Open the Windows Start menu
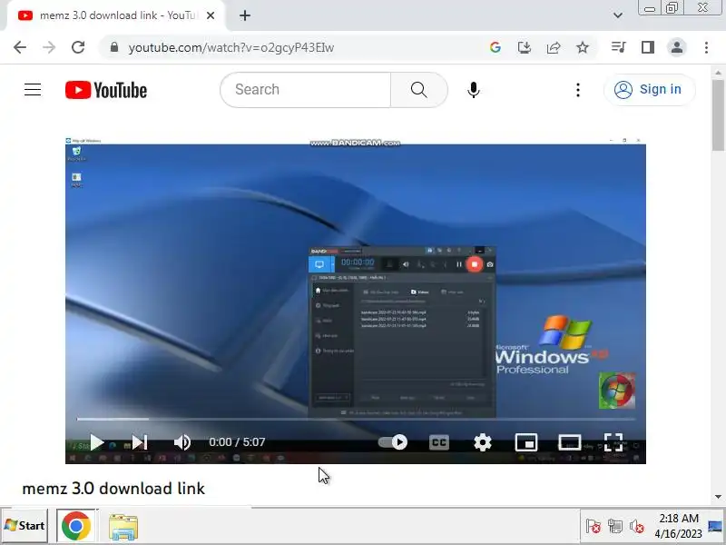This screenshot has height=545, width=726. point(25,526)
